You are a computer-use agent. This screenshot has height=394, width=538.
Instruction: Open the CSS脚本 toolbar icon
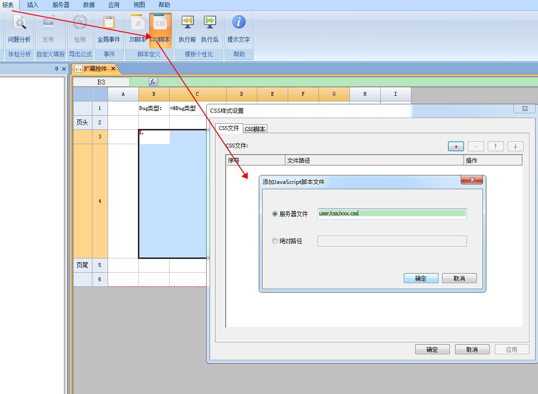[160, 23]
